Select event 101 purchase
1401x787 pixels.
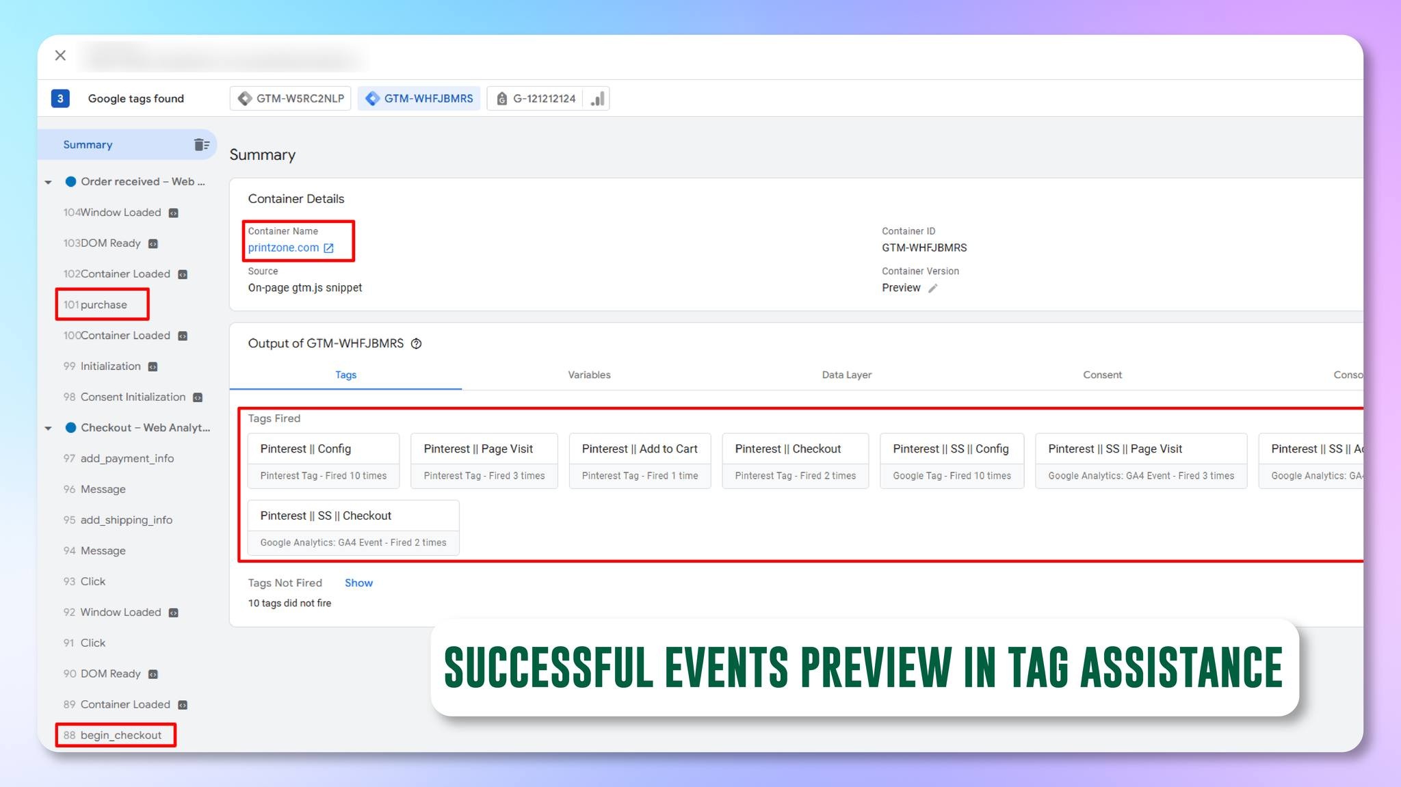pos(95,305)
